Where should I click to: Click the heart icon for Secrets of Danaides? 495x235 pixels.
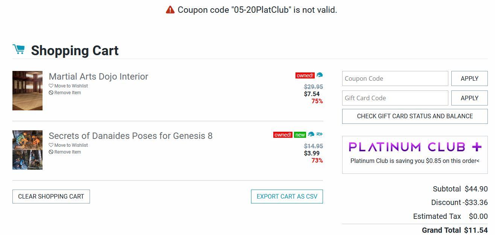[51, 145]
